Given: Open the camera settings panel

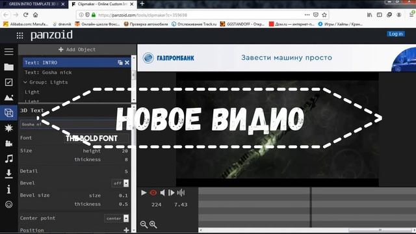Looking at the screenshot, I should (8, 144).
